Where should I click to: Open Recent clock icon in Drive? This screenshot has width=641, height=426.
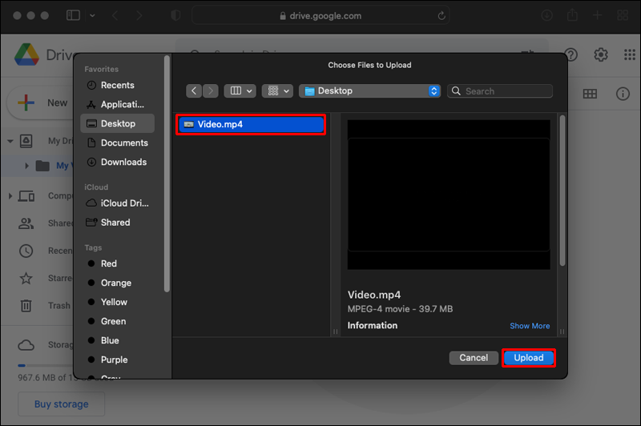[x=26, y=251]
